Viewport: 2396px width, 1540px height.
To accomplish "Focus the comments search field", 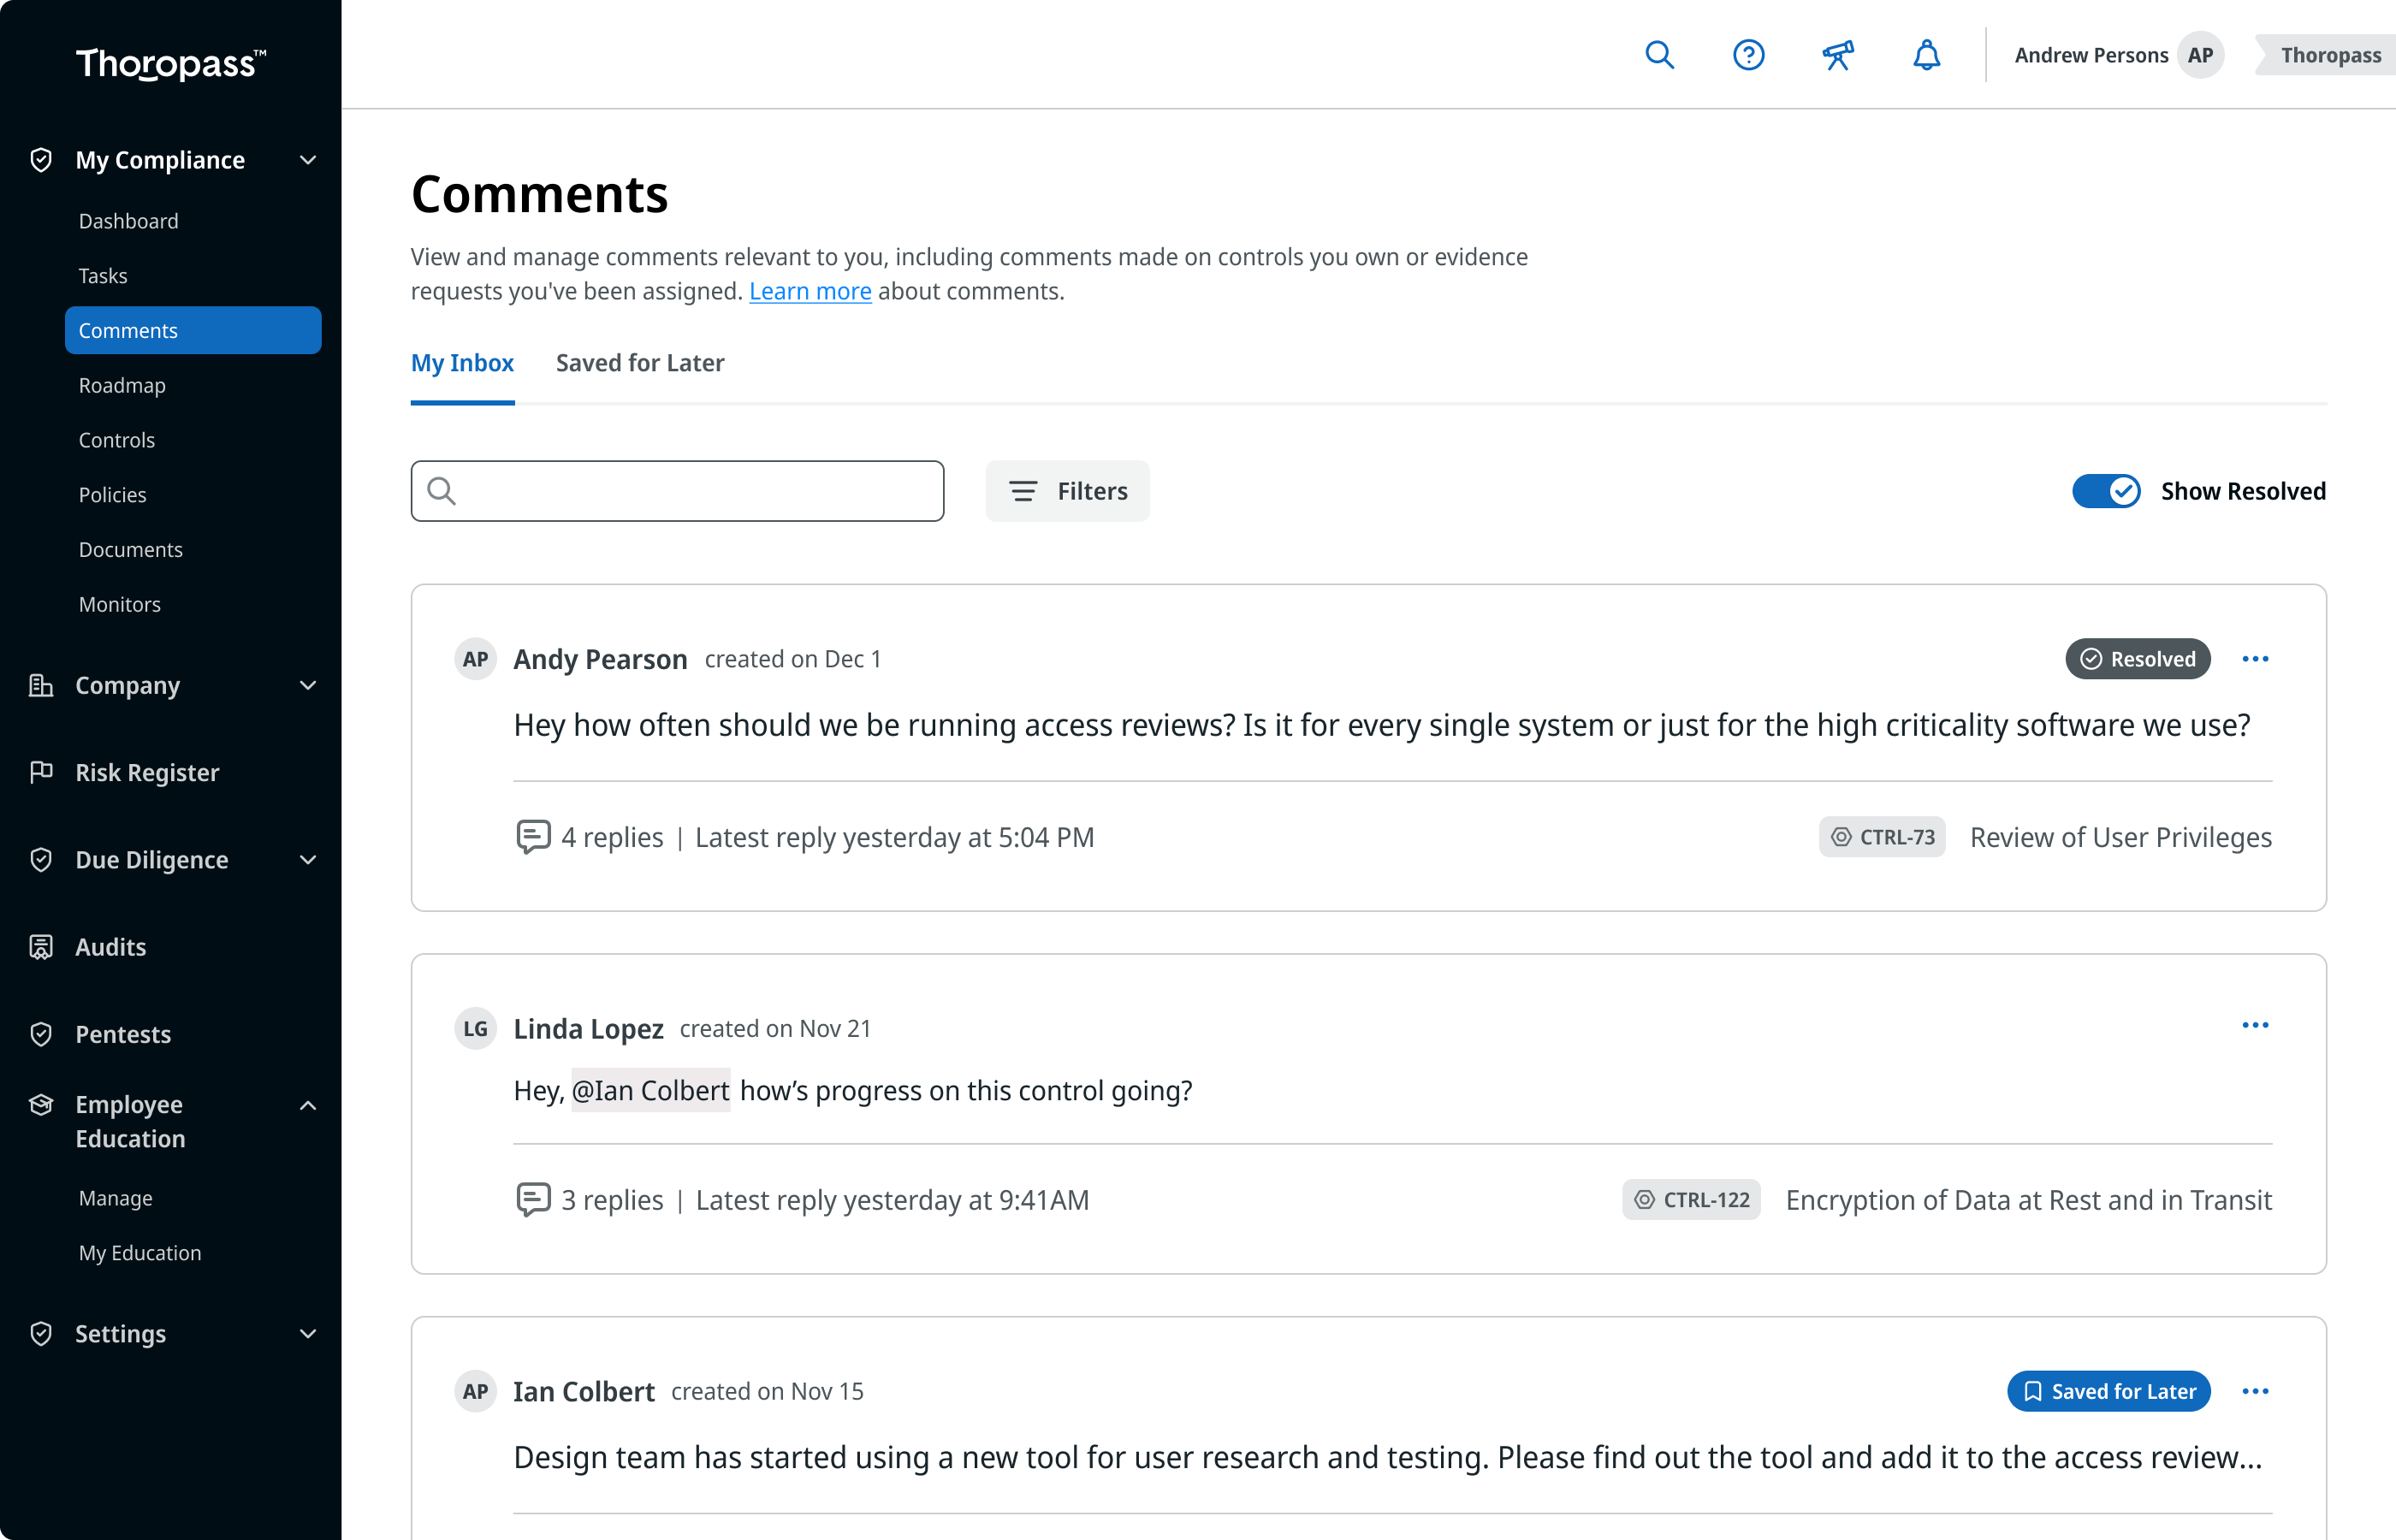I will coord(677,491).
